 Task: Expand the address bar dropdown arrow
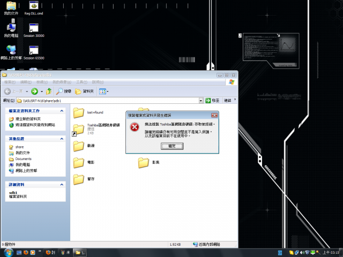point(201,101)
